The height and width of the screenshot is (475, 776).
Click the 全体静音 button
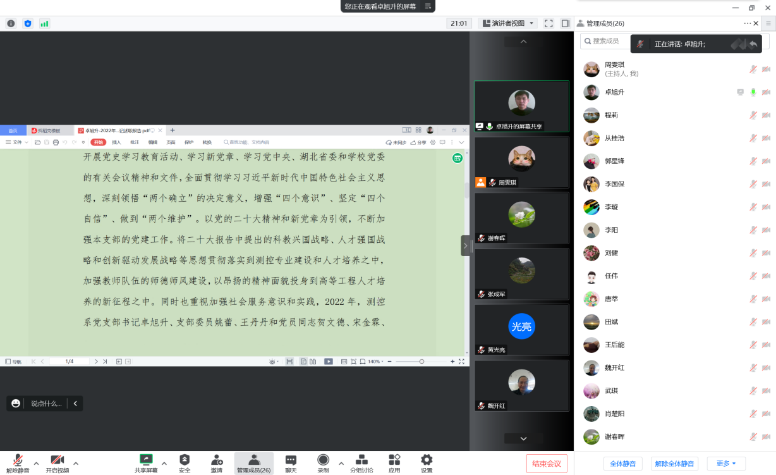(x=622, y=464)
